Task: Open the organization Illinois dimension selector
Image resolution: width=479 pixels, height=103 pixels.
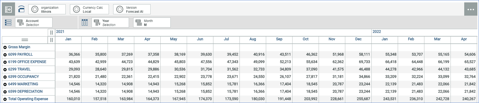Action: click(47, 9)
